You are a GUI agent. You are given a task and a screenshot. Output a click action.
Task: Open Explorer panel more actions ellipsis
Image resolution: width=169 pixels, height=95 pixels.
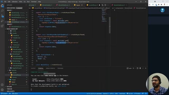tap(26, 5)
